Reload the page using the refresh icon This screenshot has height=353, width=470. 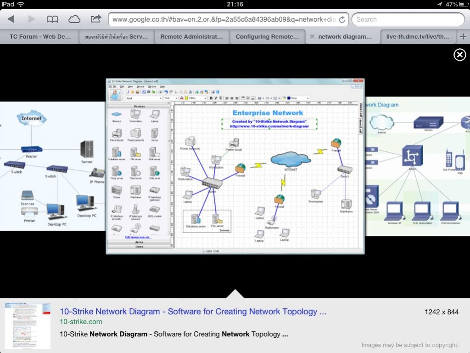pos(341,19)
